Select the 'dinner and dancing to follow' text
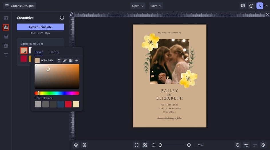 169,118
